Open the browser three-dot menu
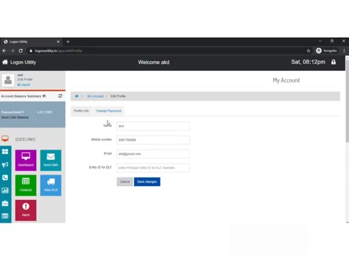 pyautogui.click(x=344, y=51)
